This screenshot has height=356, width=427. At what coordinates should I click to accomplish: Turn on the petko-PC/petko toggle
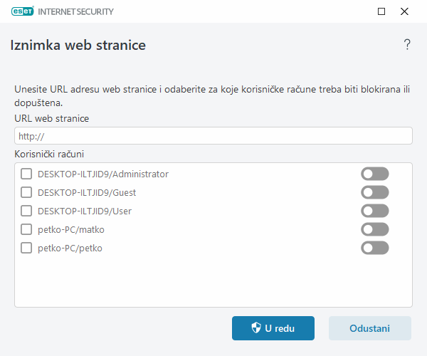tap(375, 248)
